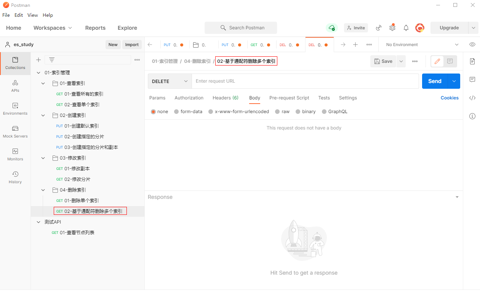Open the DELETE HTTP method dropdown
The height and width of the screenshot is (291, 480).
click(x=170, y=81)
